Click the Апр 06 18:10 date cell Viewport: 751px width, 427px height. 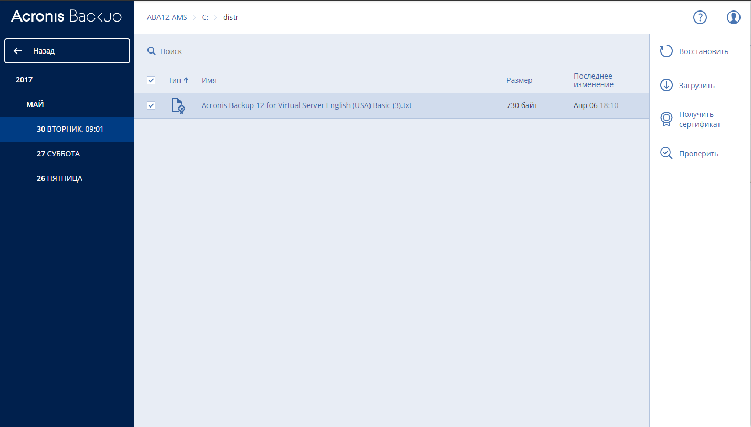pos(596,105)
